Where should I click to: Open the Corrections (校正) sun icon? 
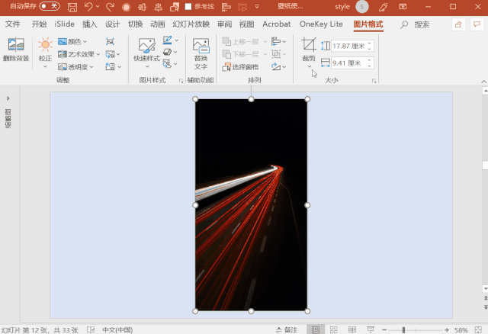(45, 44)
